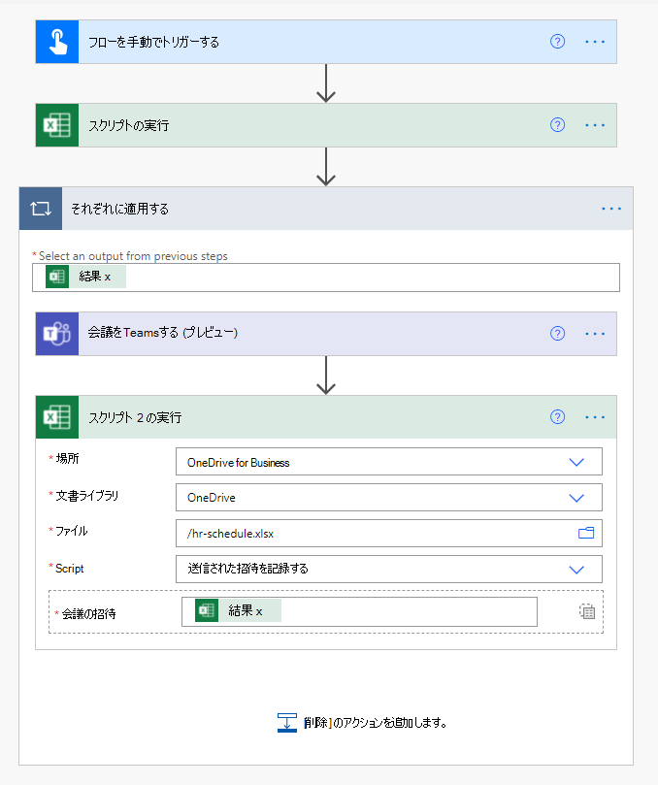This screenshot has height=785, width=658.
Task: Open help for スクリプト 2 の実行
Action: pos(556,416)
